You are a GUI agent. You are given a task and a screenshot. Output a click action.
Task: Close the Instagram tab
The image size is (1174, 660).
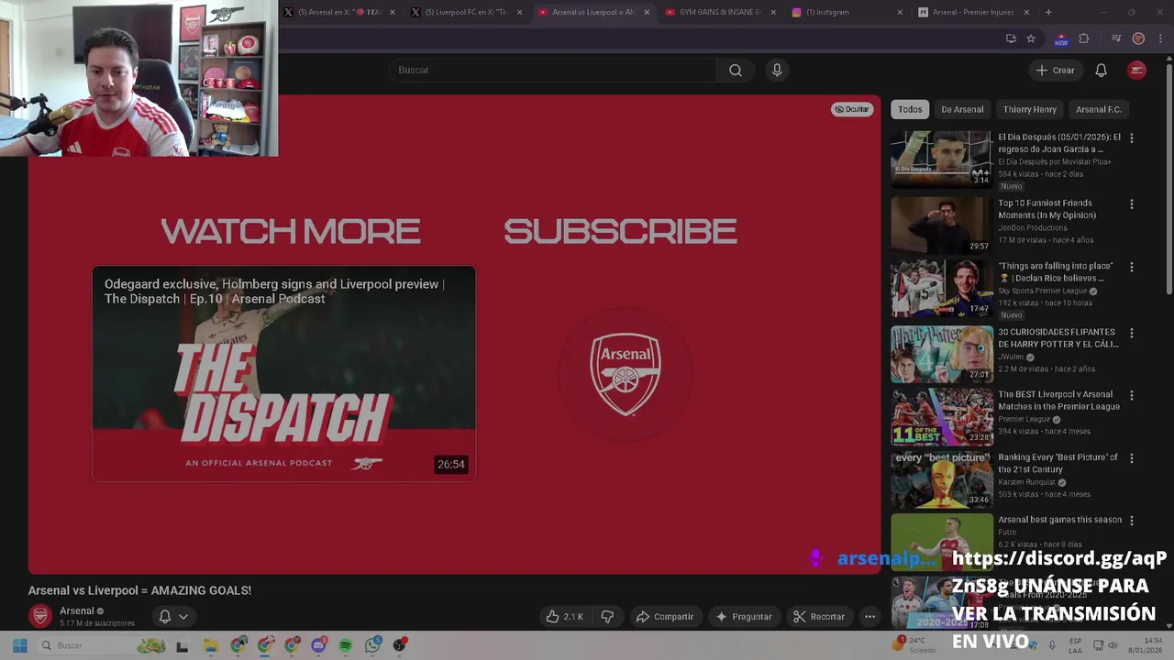[899, 12]
